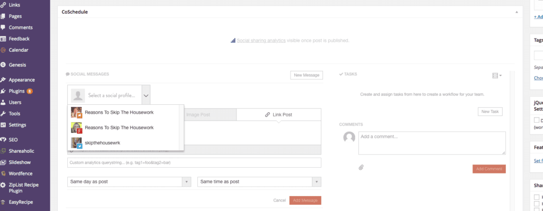Click the blank profile avatar in the selector
This screenshot has width=543, height=211.
click(78, 95)
